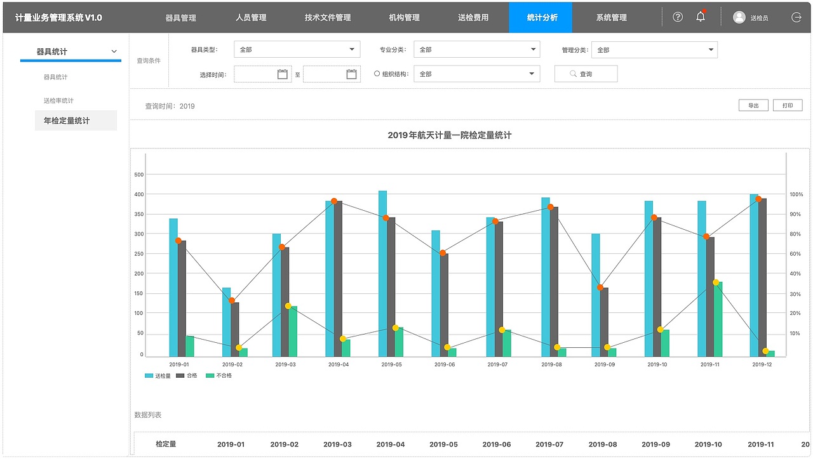Click the 2019-03 green 不合格 bar
Image resolution: width=813 pixels, height=459 pixels.
click(293, 331)
